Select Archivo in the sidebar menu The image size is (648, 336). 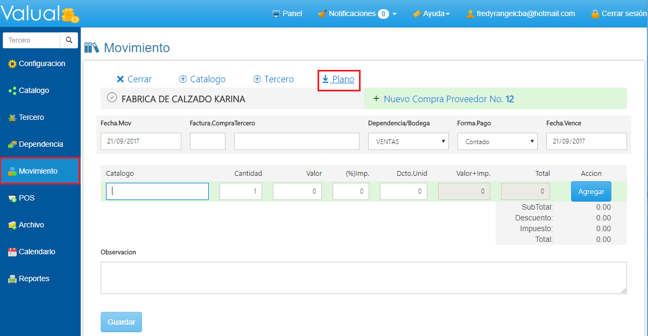pyautogui.click(x=31, y=225)
